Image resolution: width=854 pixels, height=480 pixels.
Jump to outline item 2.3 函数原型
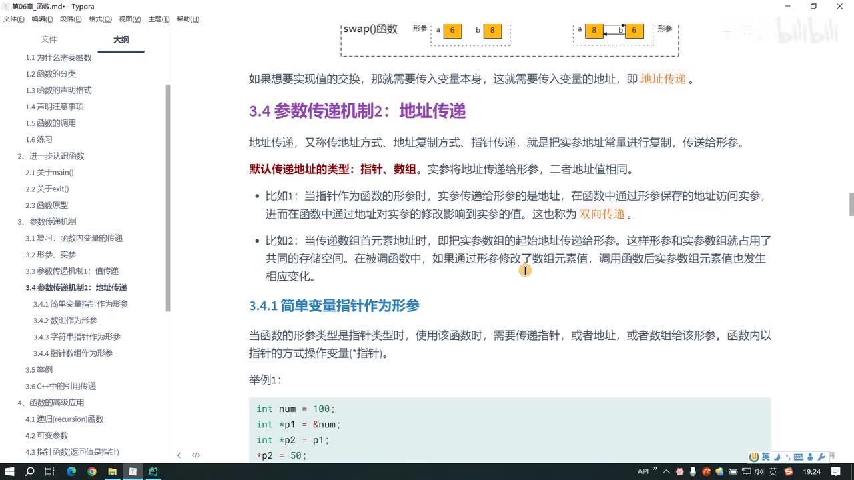(x=47, y=205)
